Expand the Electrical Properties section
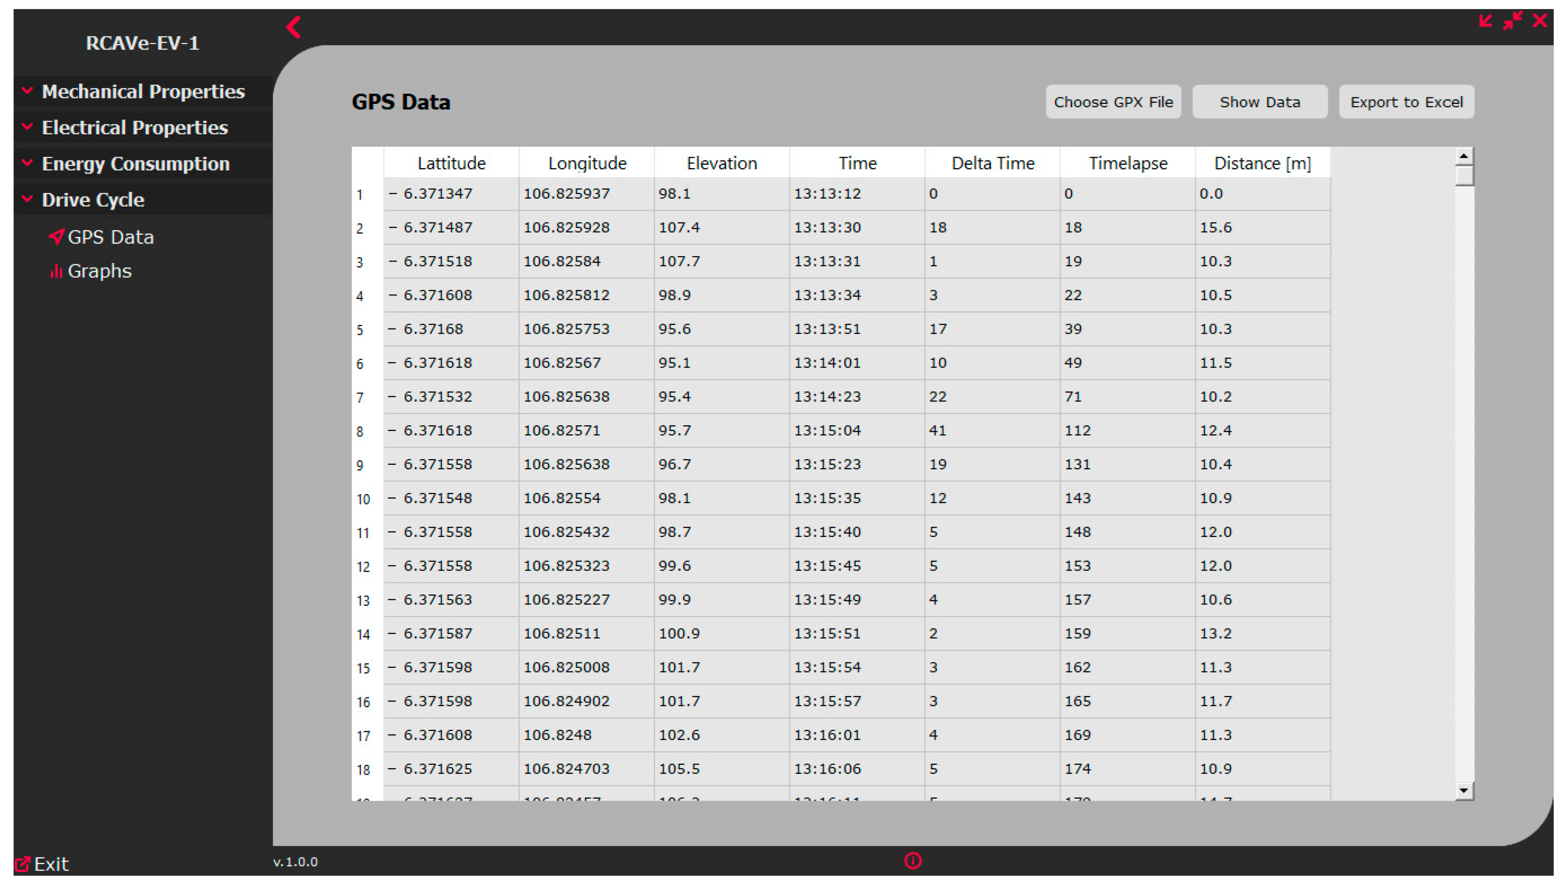The height and width of the screenshot is (886, 1564). tap(134, 127)
